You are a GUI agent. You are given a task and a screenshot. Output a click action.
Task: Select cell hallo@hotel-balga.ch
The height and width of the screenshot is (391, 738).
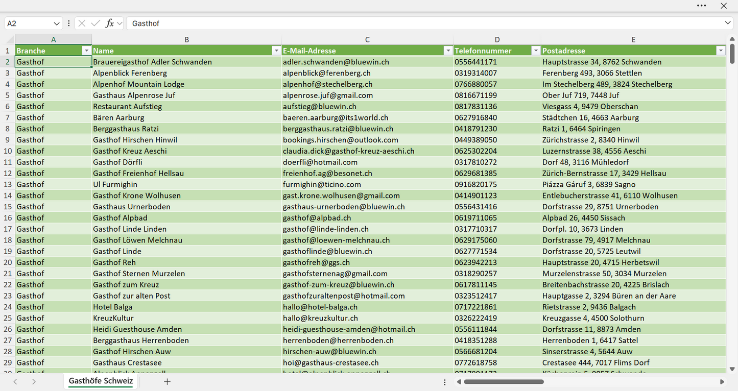pyautogui.click(x=367, y=307)
